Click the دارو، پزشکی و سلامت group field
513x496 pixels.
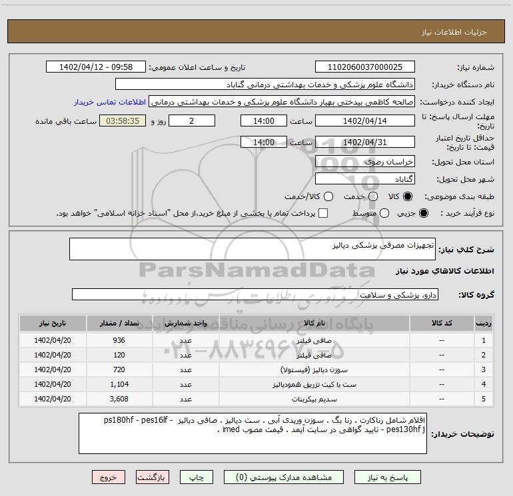point(255,294)
